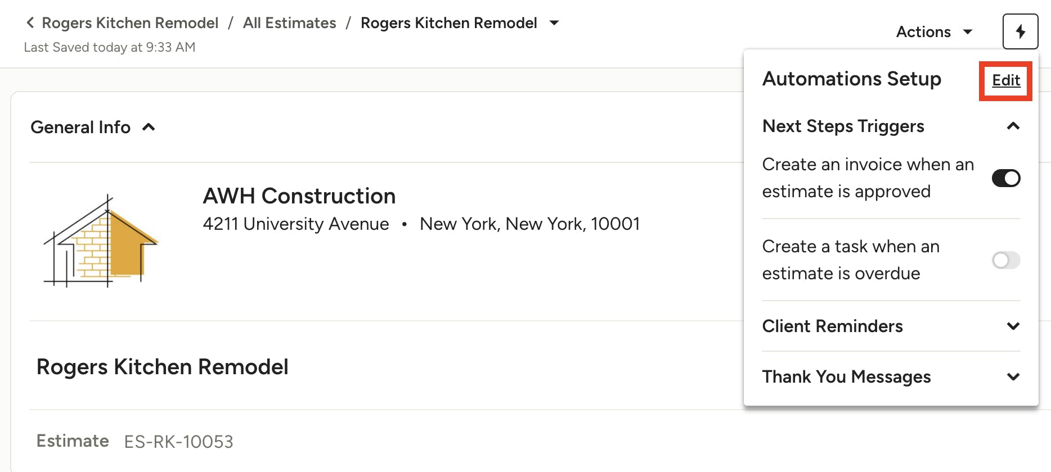Open the Actions dropdown menu
This screenshot has height=472, width=1051.
[x=934, y=31]
